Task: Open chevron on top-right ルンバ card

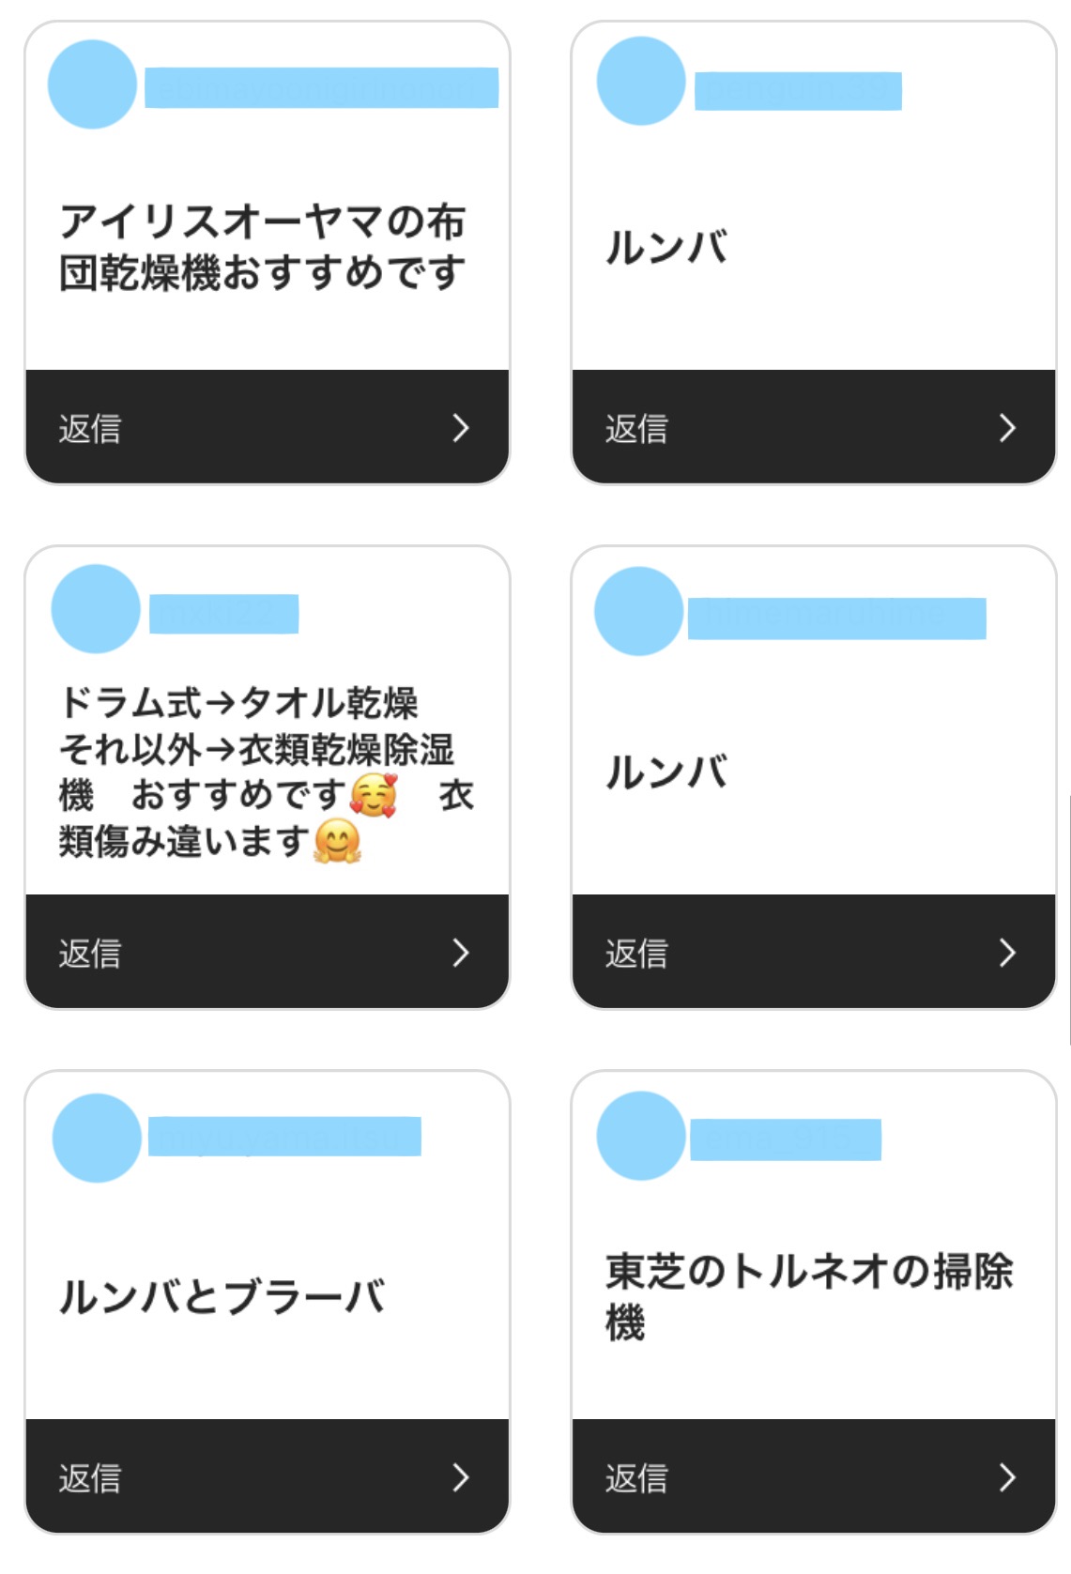Action: tap(1007, 428)
